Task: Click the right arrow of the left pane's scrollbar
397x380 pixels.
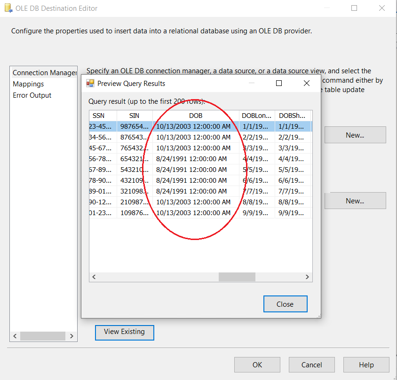Action: point(71,336)
